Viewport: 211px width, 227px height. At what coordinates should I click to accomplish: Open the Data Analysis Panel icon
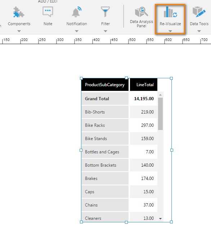click(142, 12)
